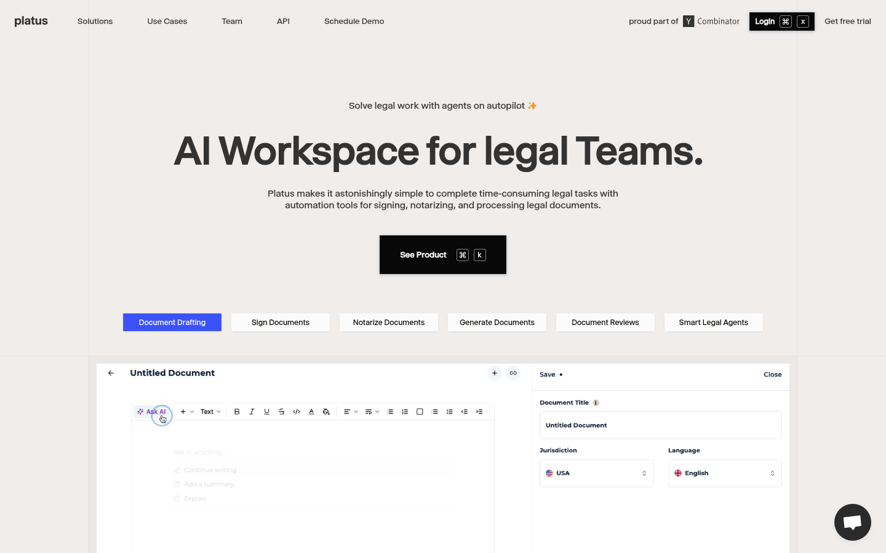Click the Untitled Document heading
886x553 pixels.
[x=172, y=373]
